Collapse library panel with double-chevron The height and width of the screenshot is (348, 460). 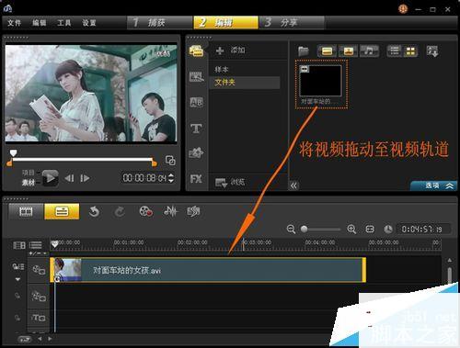[x=293, y=185]
